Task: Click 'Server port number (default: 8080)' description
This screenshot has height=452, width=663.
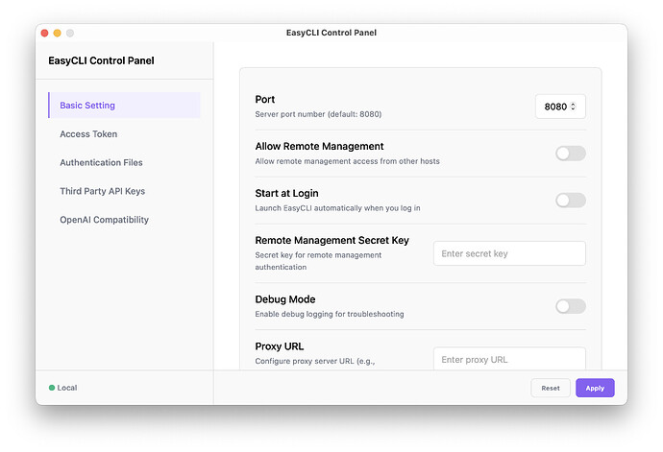Action: tap(318, 114)
